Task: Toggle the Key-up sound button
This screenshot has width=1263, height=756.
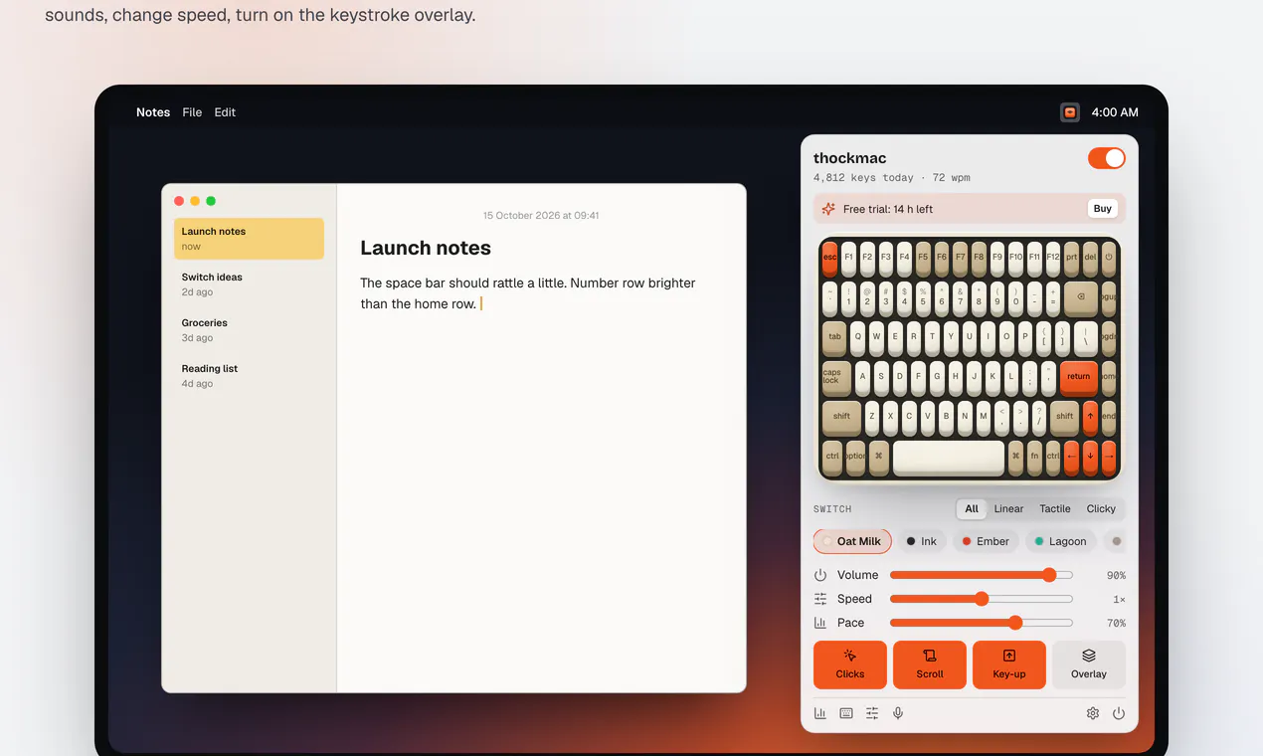Action: click(x=1009, y=664)
